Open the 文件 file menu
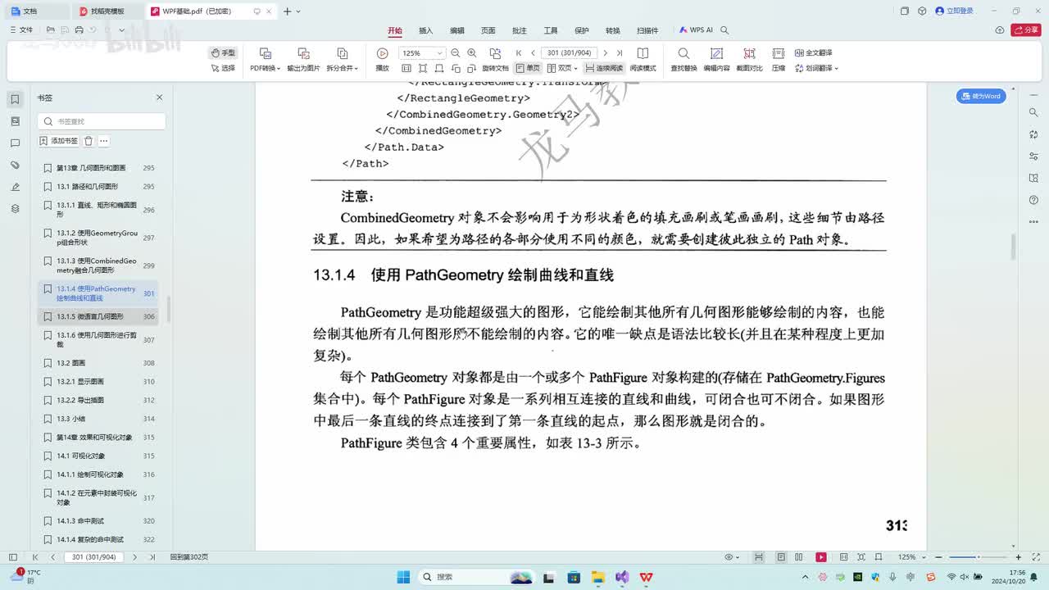The height and width of the screenshot is (590, 1049). tap(21, 30)
